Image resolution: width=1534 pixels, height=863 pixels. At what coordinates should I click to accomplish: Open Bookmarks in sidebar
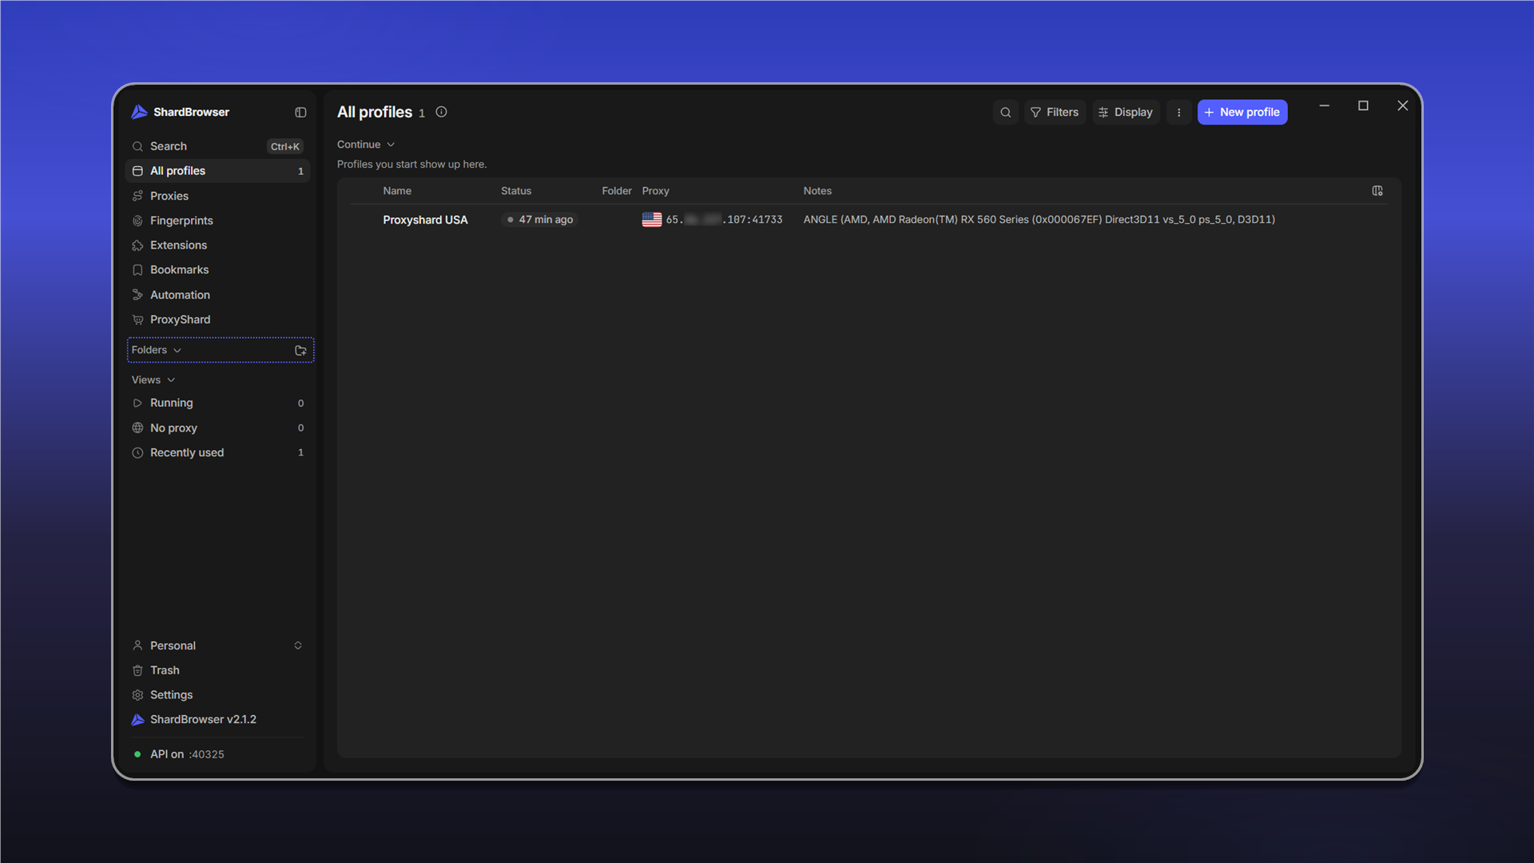[217, 270]
